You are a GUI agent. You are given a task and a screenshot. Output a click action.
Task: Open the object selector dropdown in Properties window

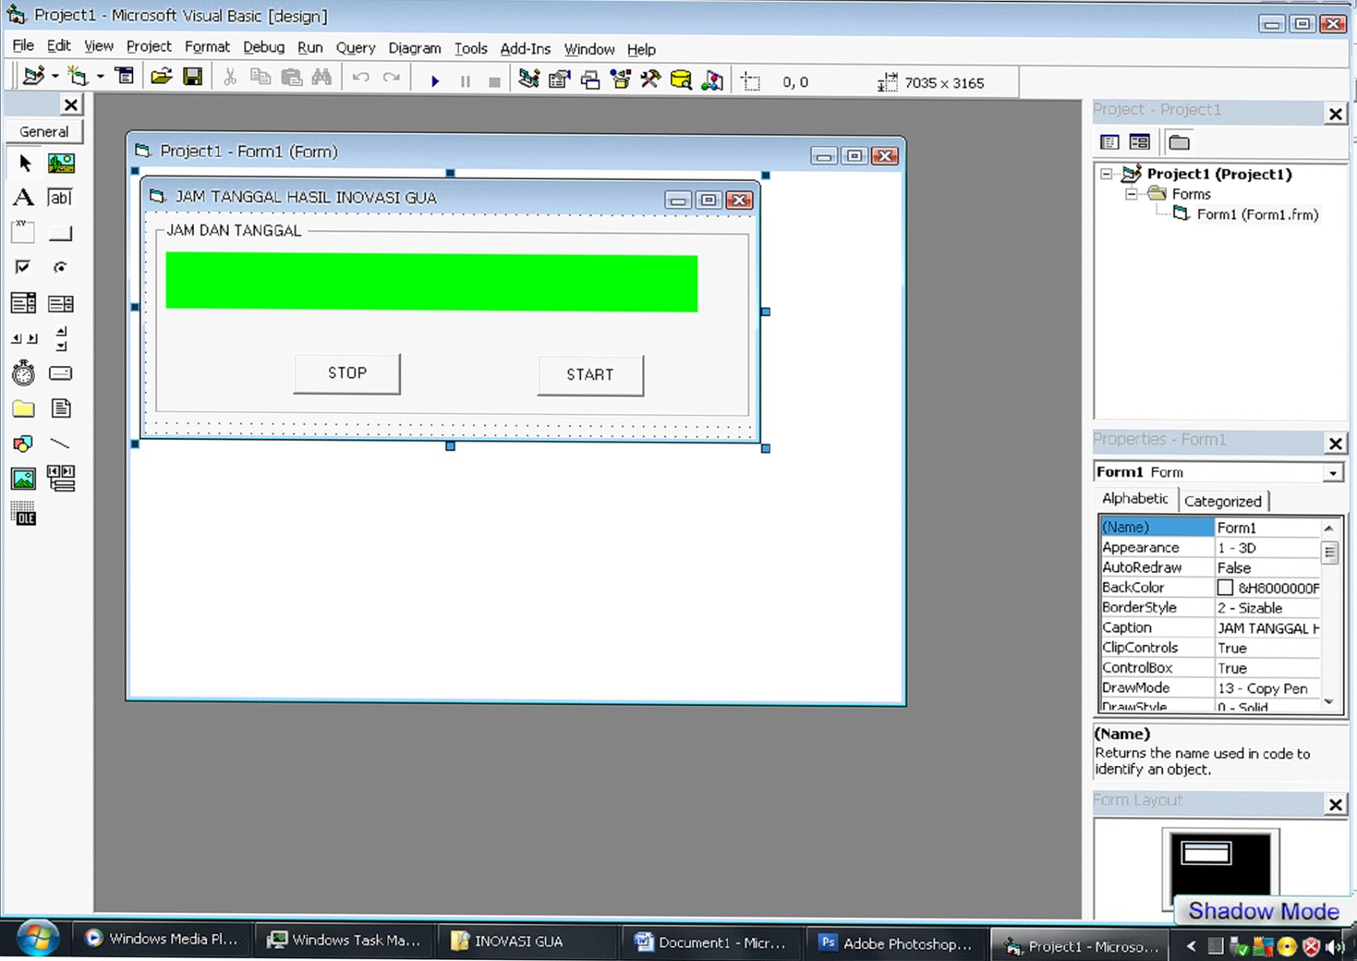point(1334,472)
